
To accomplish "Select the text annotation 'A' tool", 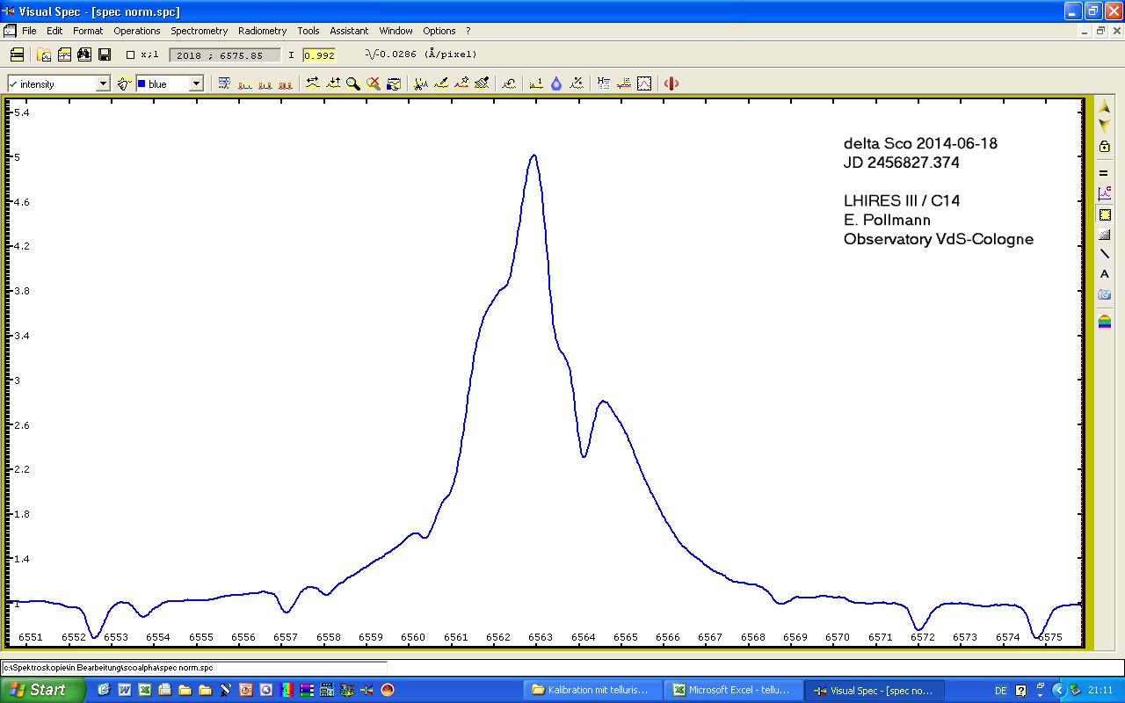I will (1105, 274).
